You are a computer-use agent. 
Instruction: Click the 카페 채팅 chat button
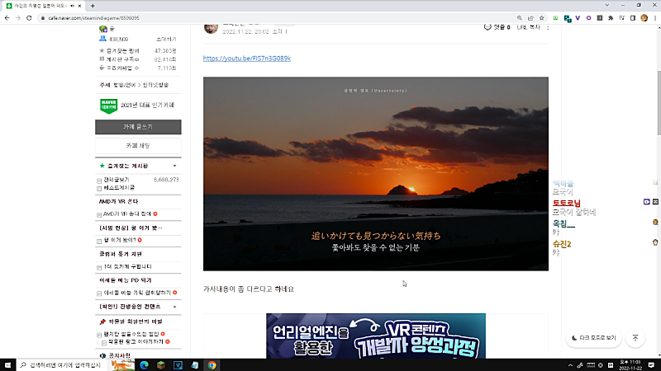point(138,146)
